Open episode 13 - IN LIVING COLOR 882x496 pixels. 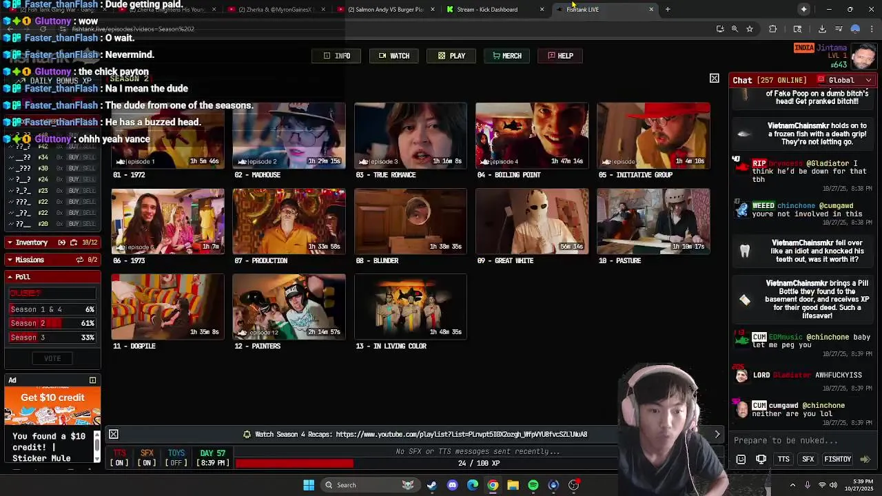(x=411, y=307)
